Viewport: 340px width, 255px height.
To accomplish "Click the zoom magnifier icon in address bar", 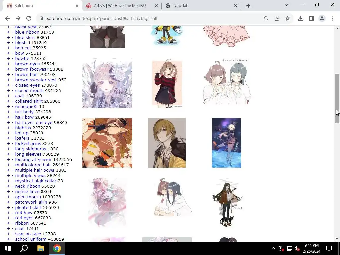I will pos(266,18).
